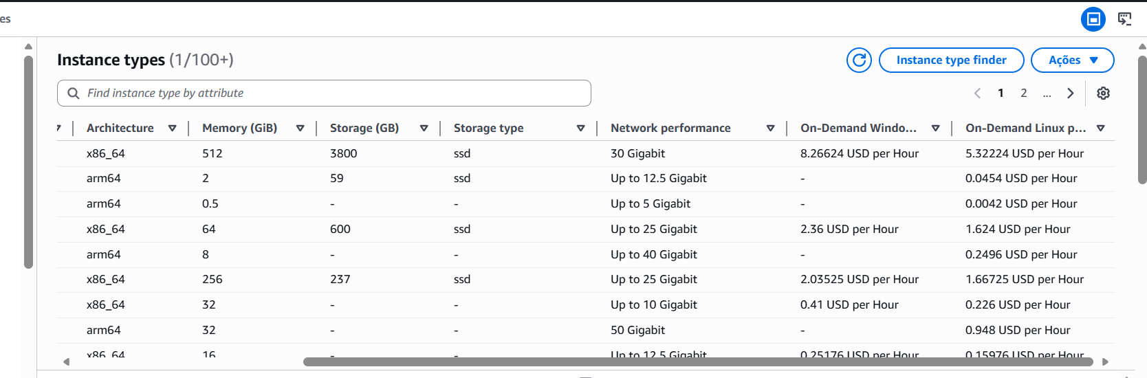Open table preferences gear icon
This screenshot has width=1147, height=378.
(x=1103, y=93)
